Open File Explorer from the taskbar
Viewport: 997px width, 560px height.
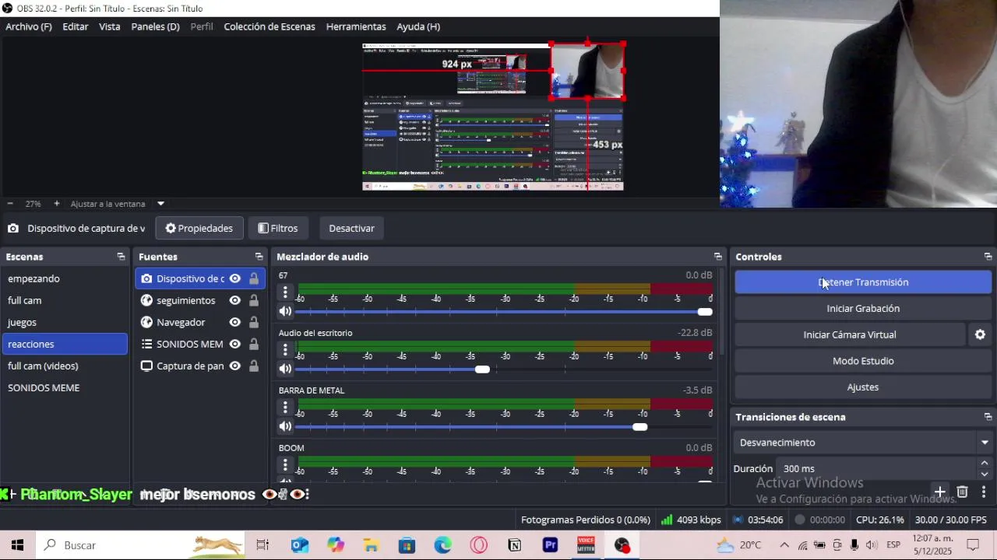pos(371,545)
